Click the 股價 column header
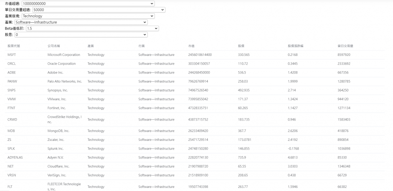This screenshot has width=393, height=191. 241,46
